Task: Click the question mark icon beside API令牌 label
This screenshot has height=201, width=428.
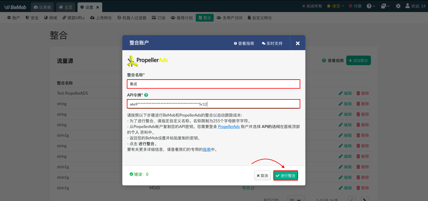Action: coord(146,95)
